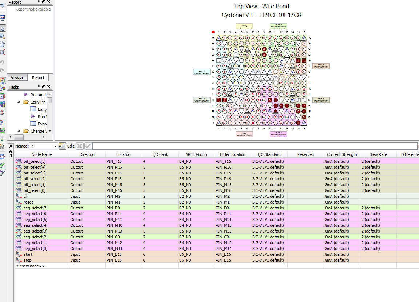Sort by VREF Group column header
This screenshot has width=419, height=302.
[196, 154]
